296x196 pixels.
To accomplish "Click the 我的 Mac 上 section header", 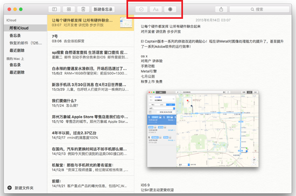I will (x=15, y=59).
